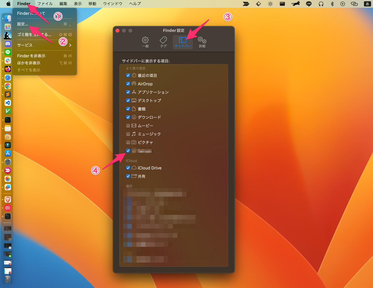Image resolution: width=373 pixels, height=288 pixels.
Task: Enable the ムービー checkbox
Action: [x=128, y=126]
